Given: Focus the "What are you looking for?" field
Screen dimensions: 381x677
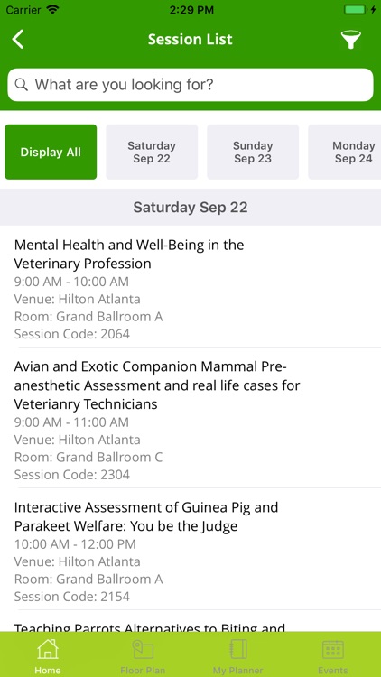Looking at the screenshot, I should point(190,85).
